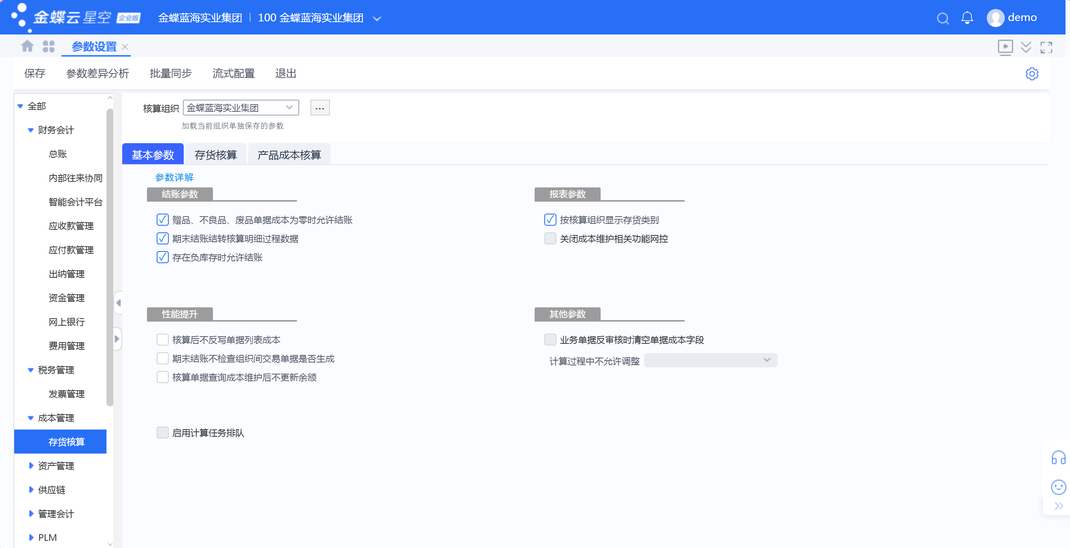
Task: Expand the 供应链 tree node
Action: click(x=31, y=490)
